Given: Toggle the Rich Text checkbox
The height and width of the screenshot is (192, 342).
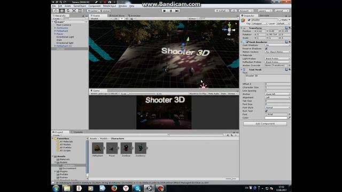Looking at the screenshot, I should pos(266,111).
